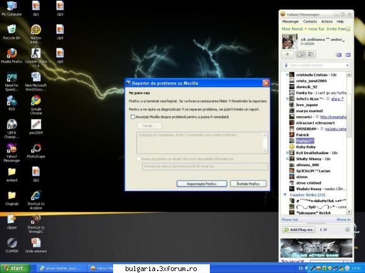365x273 pixels.
Task: Select the UEFA Champions League icon
Action: [12, 129]
